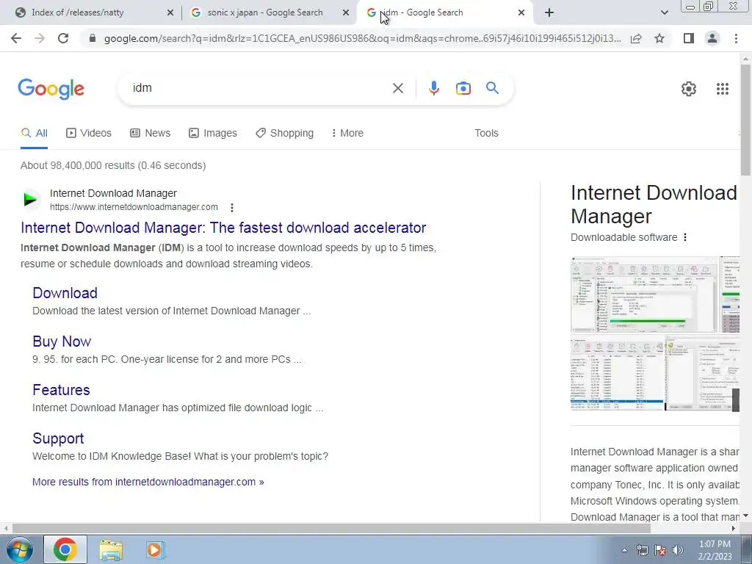Reload the page with the refresh icon
Screen dimensions: 752x564
(63, 38)
